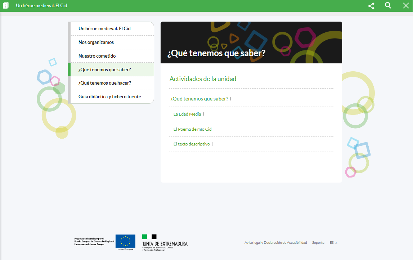Open the 'El texto descriptivo' link
413x260 pixels.
[192, 144]
